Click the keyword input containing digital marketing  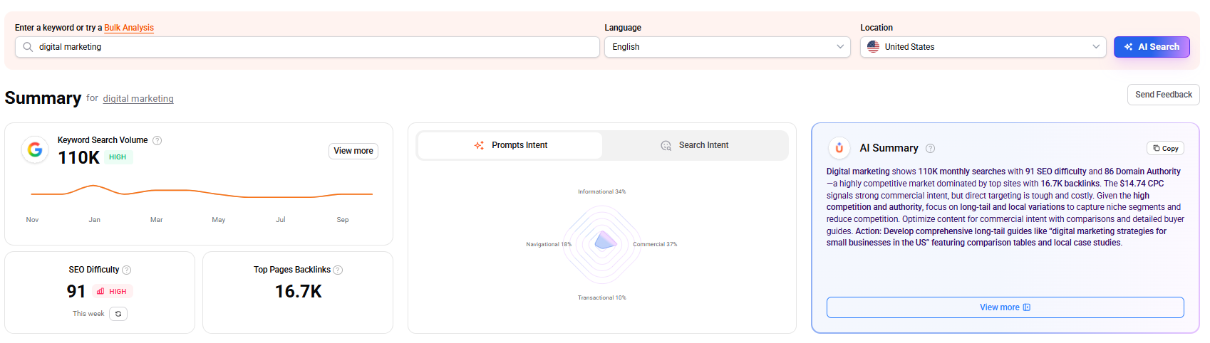click(307, 47)
